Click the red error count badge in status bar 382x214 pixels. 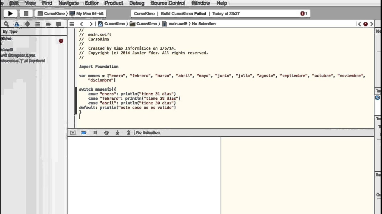click(x=304, y=14)
